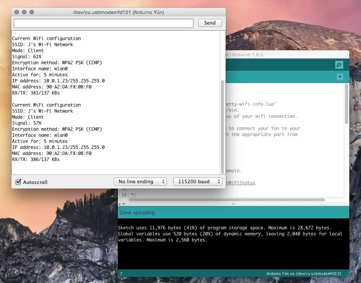361x283 pixels.
Task: Click the line indicator 7 in the status bar
Action: (x=122, y=273)
